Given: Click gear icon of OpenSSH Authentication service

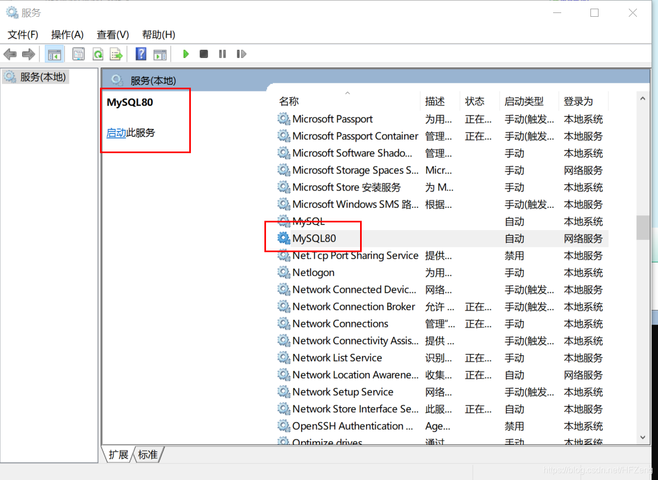Looking at the screenshot, I should click(x=284, y=426).
